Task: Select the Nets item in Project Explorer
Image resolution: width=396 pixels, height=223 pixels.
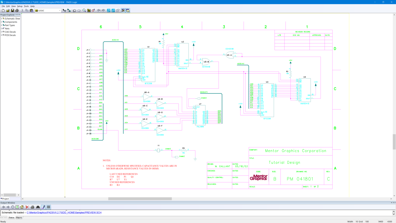Action: tap(7, 28)
